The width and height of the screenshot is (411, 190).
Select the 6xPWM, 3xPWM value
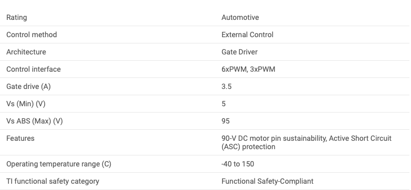tap(248, 69)
